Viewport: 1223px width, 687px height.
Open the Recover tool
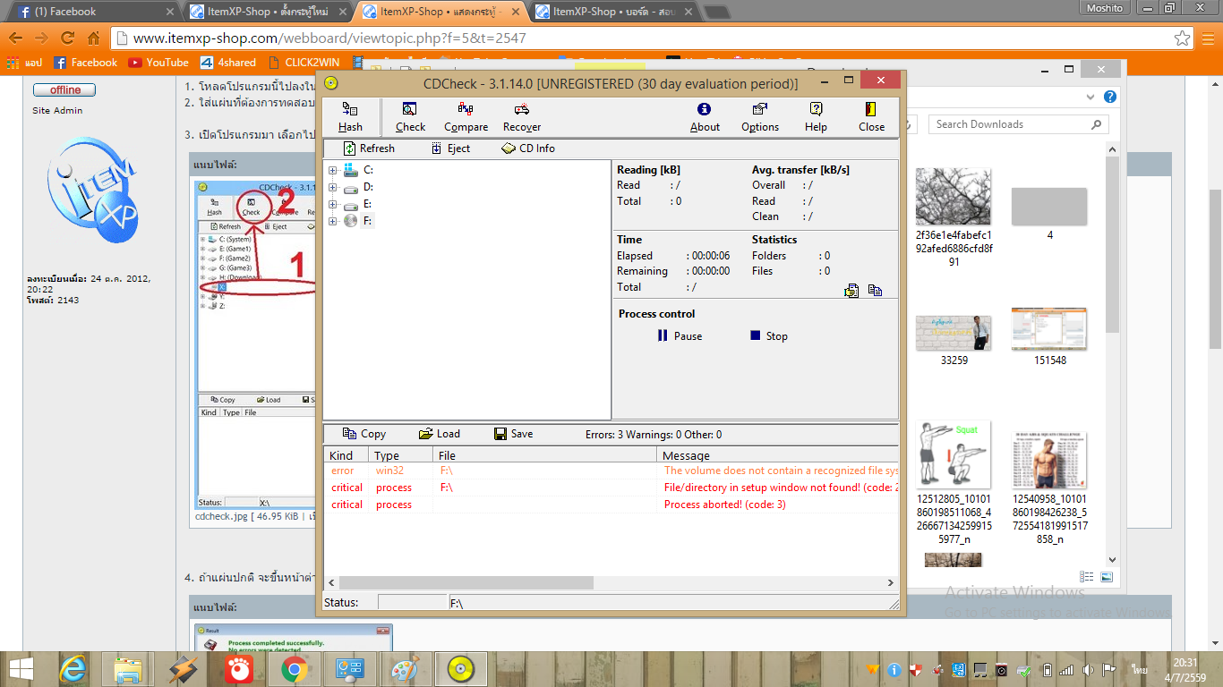[x=521, y=116]
